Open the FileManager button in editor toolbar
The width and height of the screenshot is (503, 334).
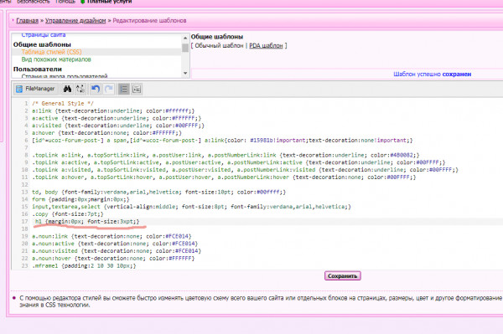tap(35, 89)
